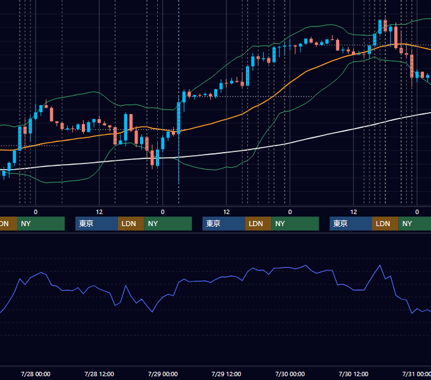Screen dimensions: 431x380
Task: Click the 7/29 12:00 date label
Action: click(x=226, y=374)
